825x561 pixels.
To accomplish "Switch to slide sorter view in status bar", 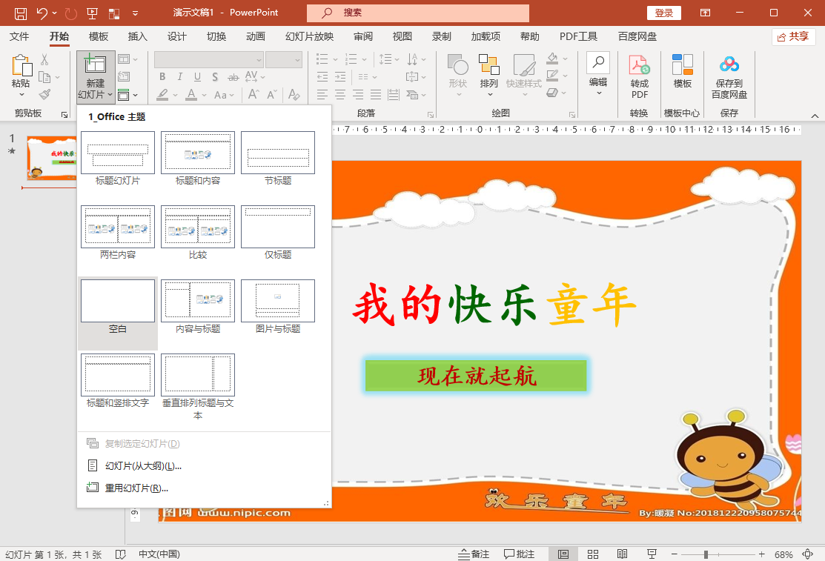I will [x=593, y=554].
